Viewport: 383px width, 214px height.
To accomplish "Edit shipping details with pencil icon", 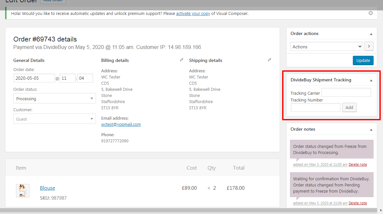I will tap(269, 60).
